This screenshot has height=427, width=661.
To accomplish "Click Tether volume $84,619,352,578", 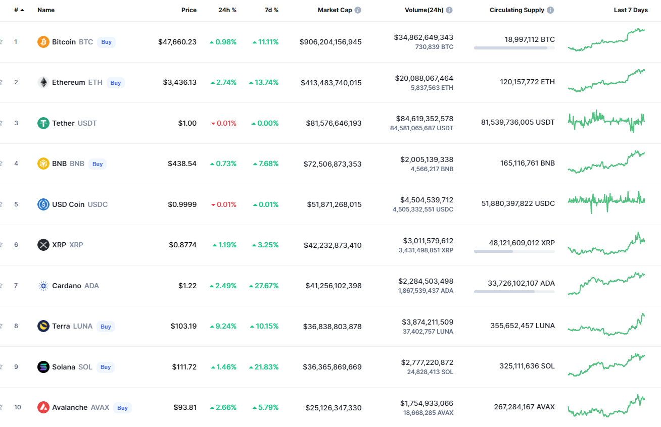I will pyautogui.click(x=424, y=119).
